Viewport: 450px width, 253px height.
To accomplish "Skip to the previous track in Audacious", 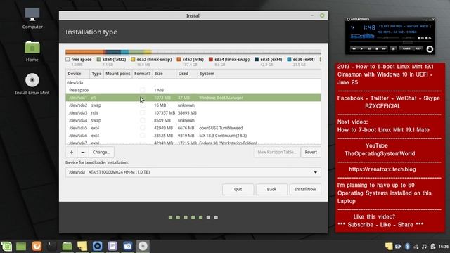I will (x=354, y=48).
